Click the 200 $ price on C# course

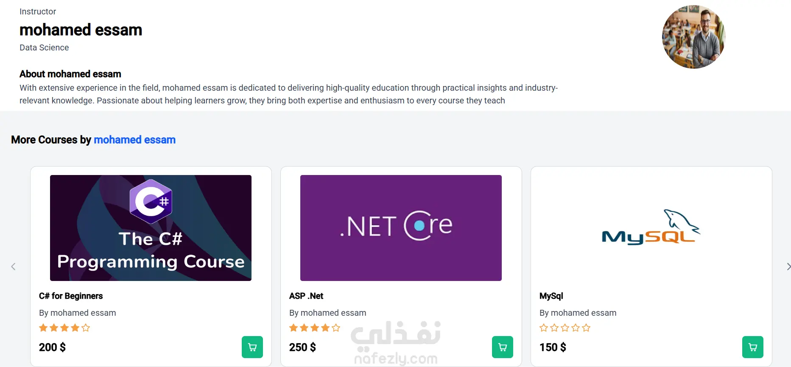click(x=52, y=348)
